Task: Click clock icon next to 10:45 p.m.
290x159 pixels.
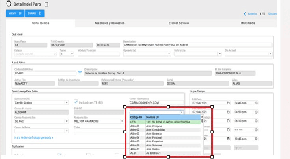Action: point(256,139)
